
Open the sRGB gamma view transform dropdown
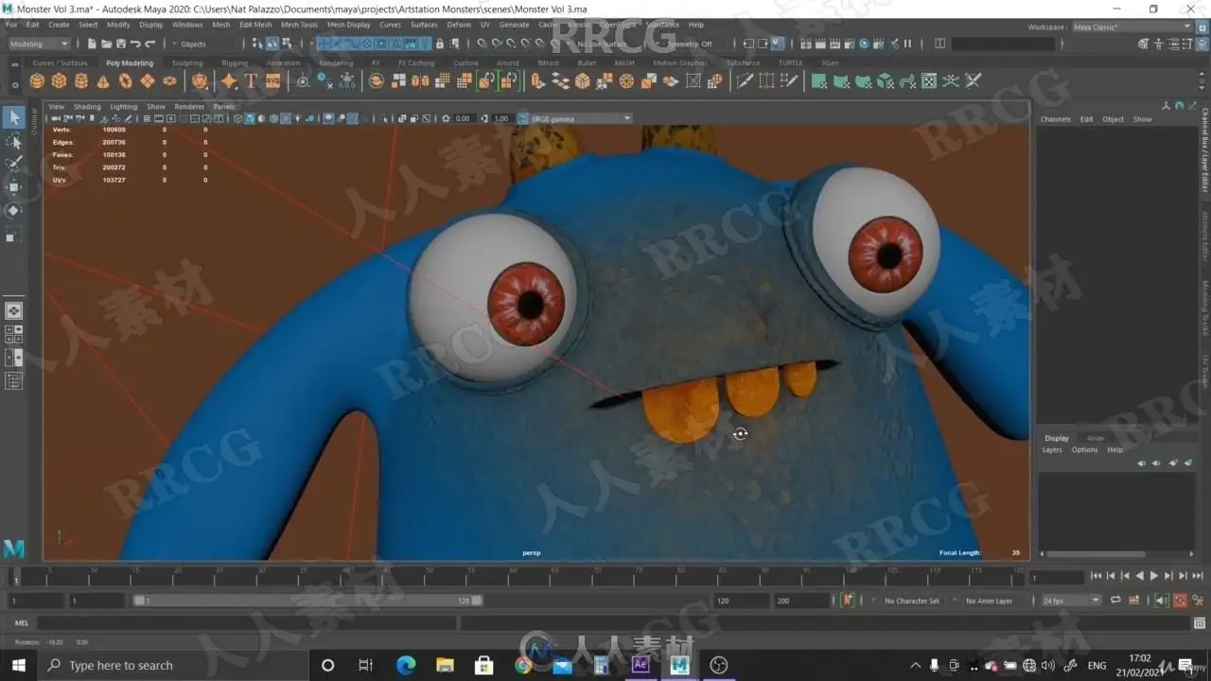click(581, 118)
